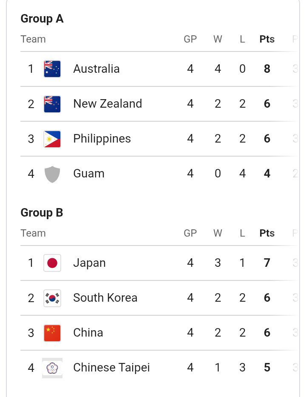Open the Guam team row
Screen dimensions: 306x397
point(159,174)
